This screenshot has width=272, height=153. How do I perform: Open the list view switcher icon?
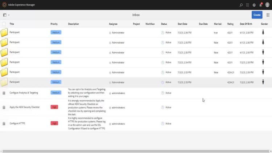pyautogui.click(x=268, y=15)
